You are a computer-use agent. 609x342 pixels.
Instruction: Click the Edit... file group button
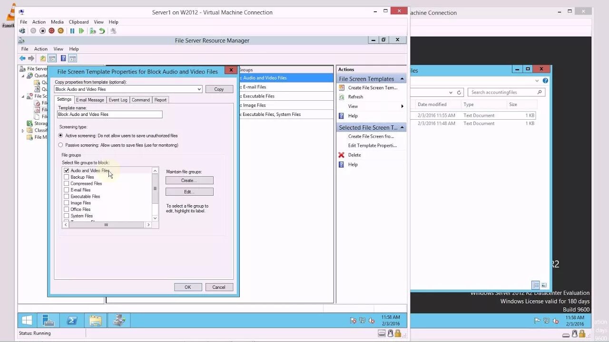click(189, 192)
